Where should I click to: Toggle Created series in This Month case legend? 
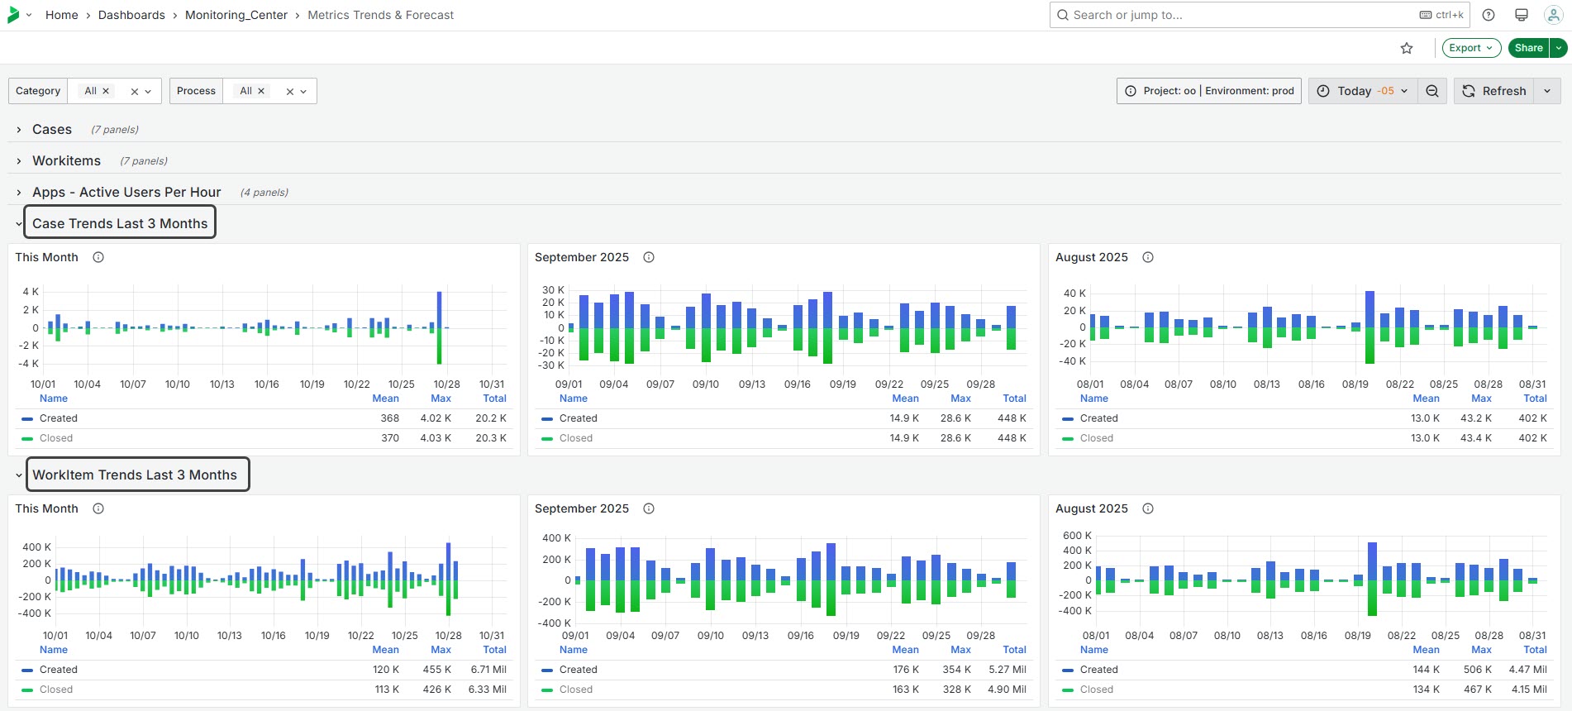point(58,418)
